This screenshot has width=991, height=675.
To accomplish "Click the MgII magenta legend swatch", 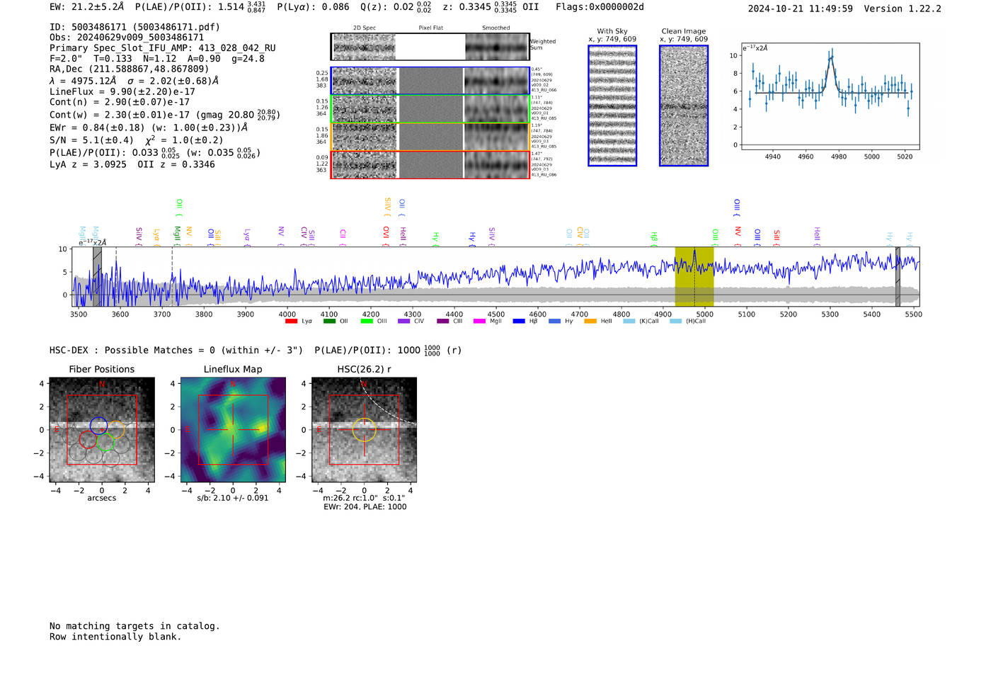I will [x=479, y=322].
